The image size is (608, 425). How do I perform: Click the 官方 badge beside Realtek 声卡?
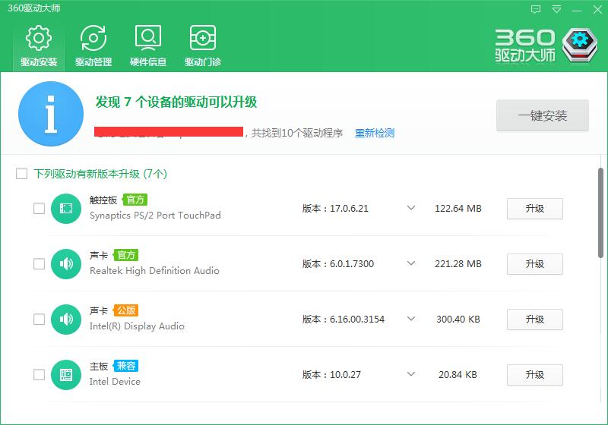tap(125, 255)
